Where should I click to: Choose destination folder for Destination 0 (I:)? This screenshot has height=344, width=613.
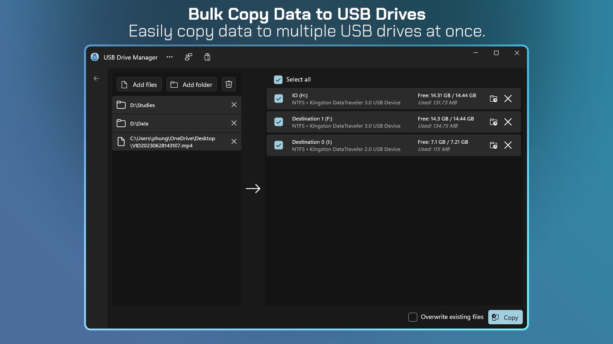tap(494, 145)
